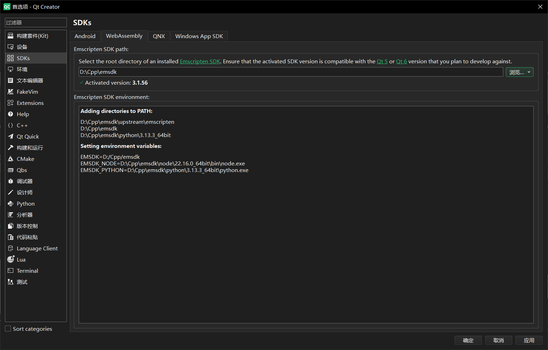Viewport: 548px width, 350px height.
Task: Switch to the Windows App SDK tab
Action: [x=199, y=36]
